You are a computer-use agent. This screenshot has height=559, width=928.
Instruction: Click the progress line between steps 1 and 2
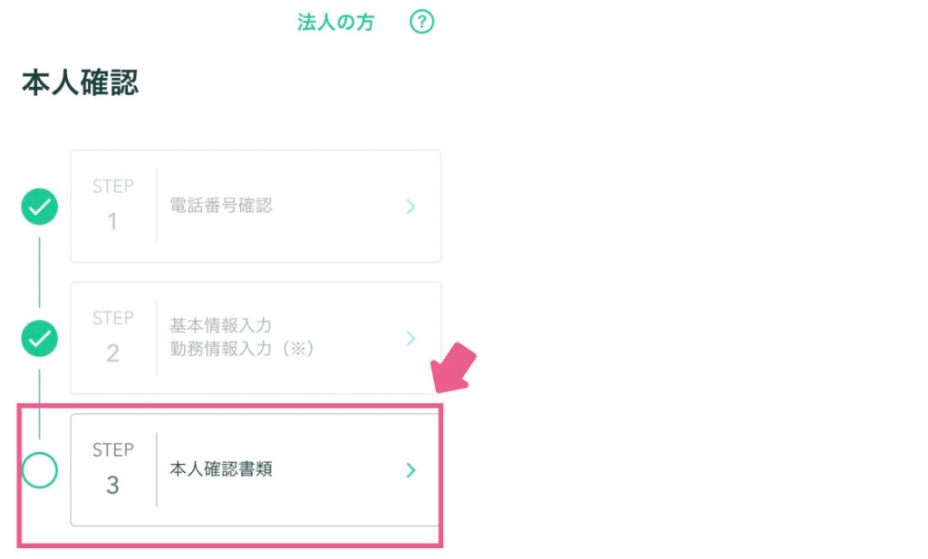40,272
